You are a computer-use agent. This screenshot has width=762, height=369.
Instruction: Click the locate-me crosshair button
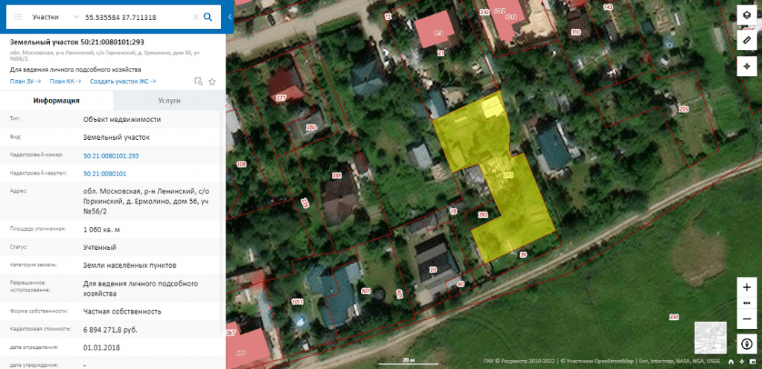tap(746, 65)
